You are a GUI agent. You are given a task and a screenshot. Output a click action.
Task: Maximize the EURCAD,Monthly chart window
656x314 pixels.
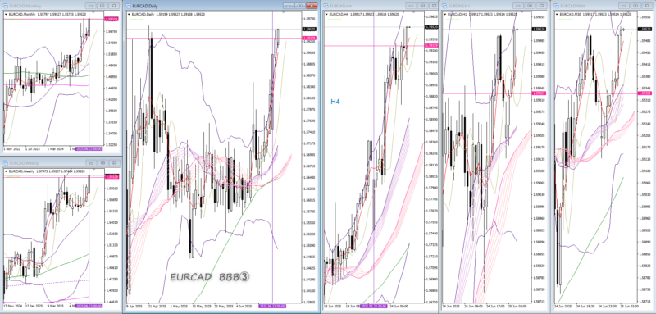(102, 6)
